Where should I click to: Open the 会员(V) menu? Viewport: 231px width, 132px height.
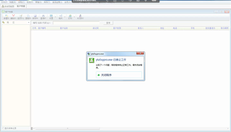pyautogui.click(x=68, y=2)
